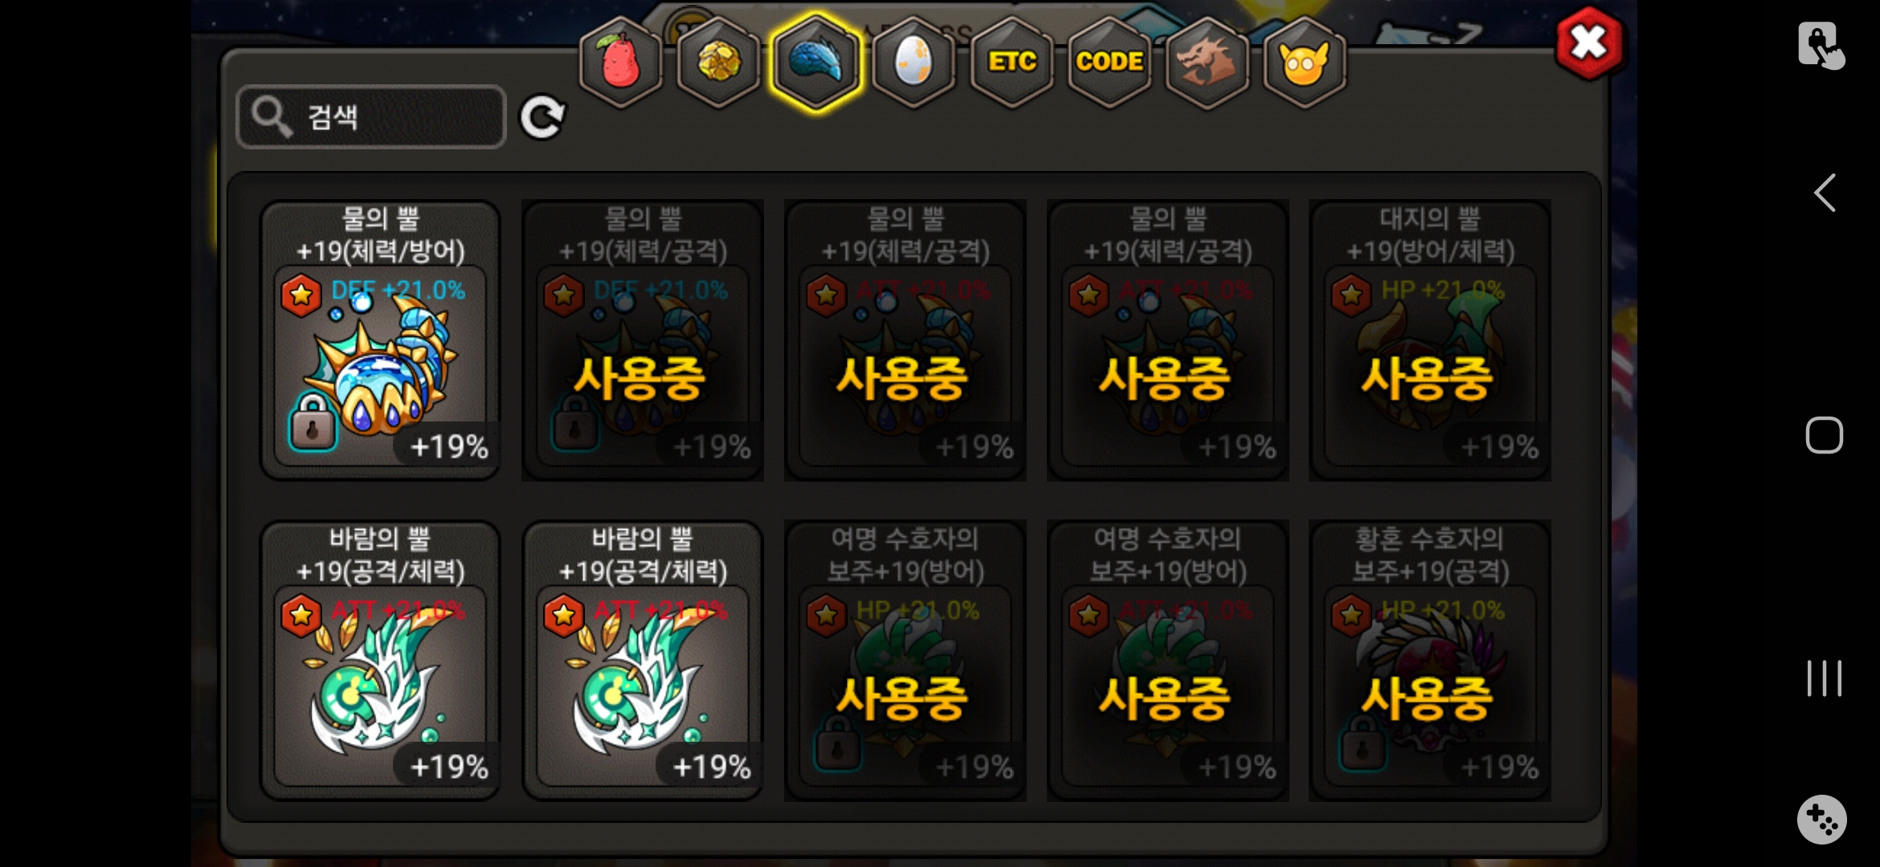This screenshot has height=867, width=1880.
Task: Open the egg category tab
Action: click(913, 63)
